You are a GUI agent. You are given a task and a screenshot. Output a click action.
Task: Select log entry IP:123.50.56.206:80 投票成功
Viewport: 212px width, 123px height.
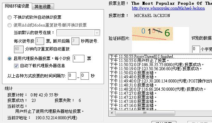pos(160,69)
